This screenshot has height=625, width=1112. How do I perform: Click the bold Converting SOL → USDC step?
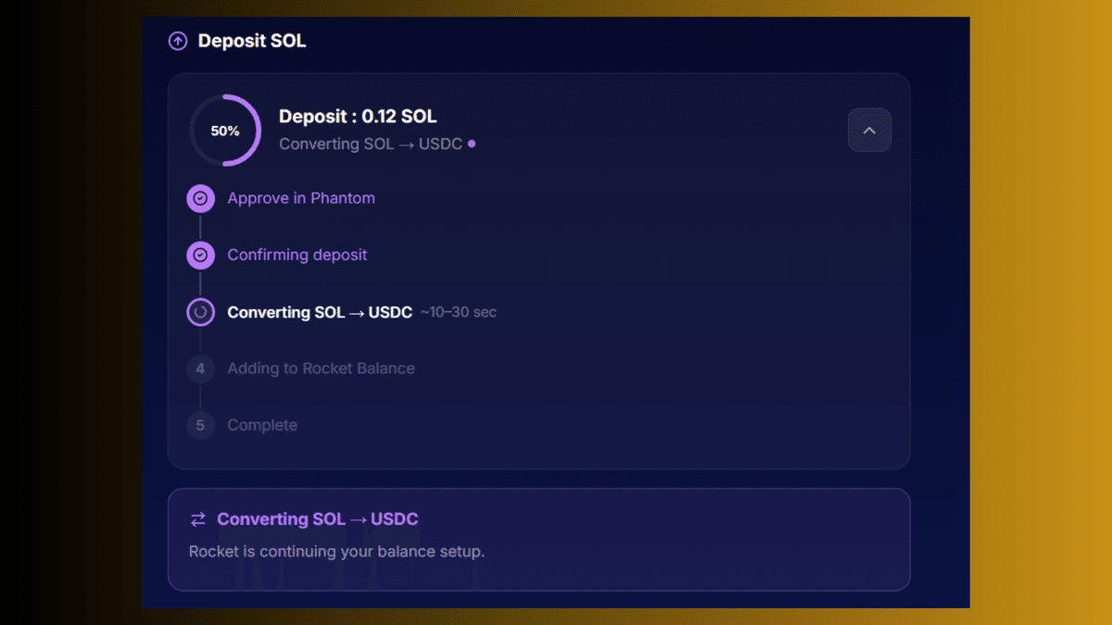pos(320,312)
